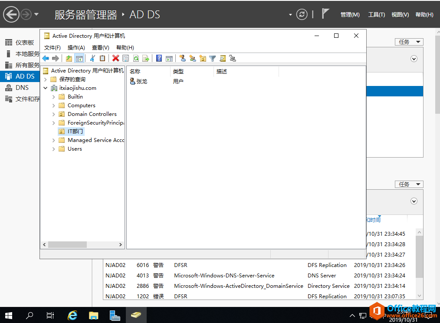Create a new user with toolbar icon

coord(182,59)
